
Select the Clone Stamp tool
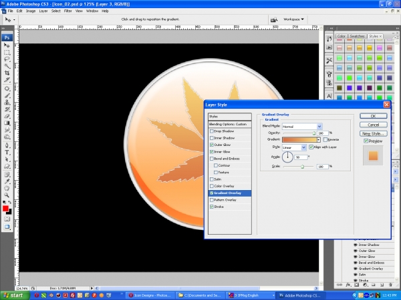pyautogui.click(x=7, y=103)
